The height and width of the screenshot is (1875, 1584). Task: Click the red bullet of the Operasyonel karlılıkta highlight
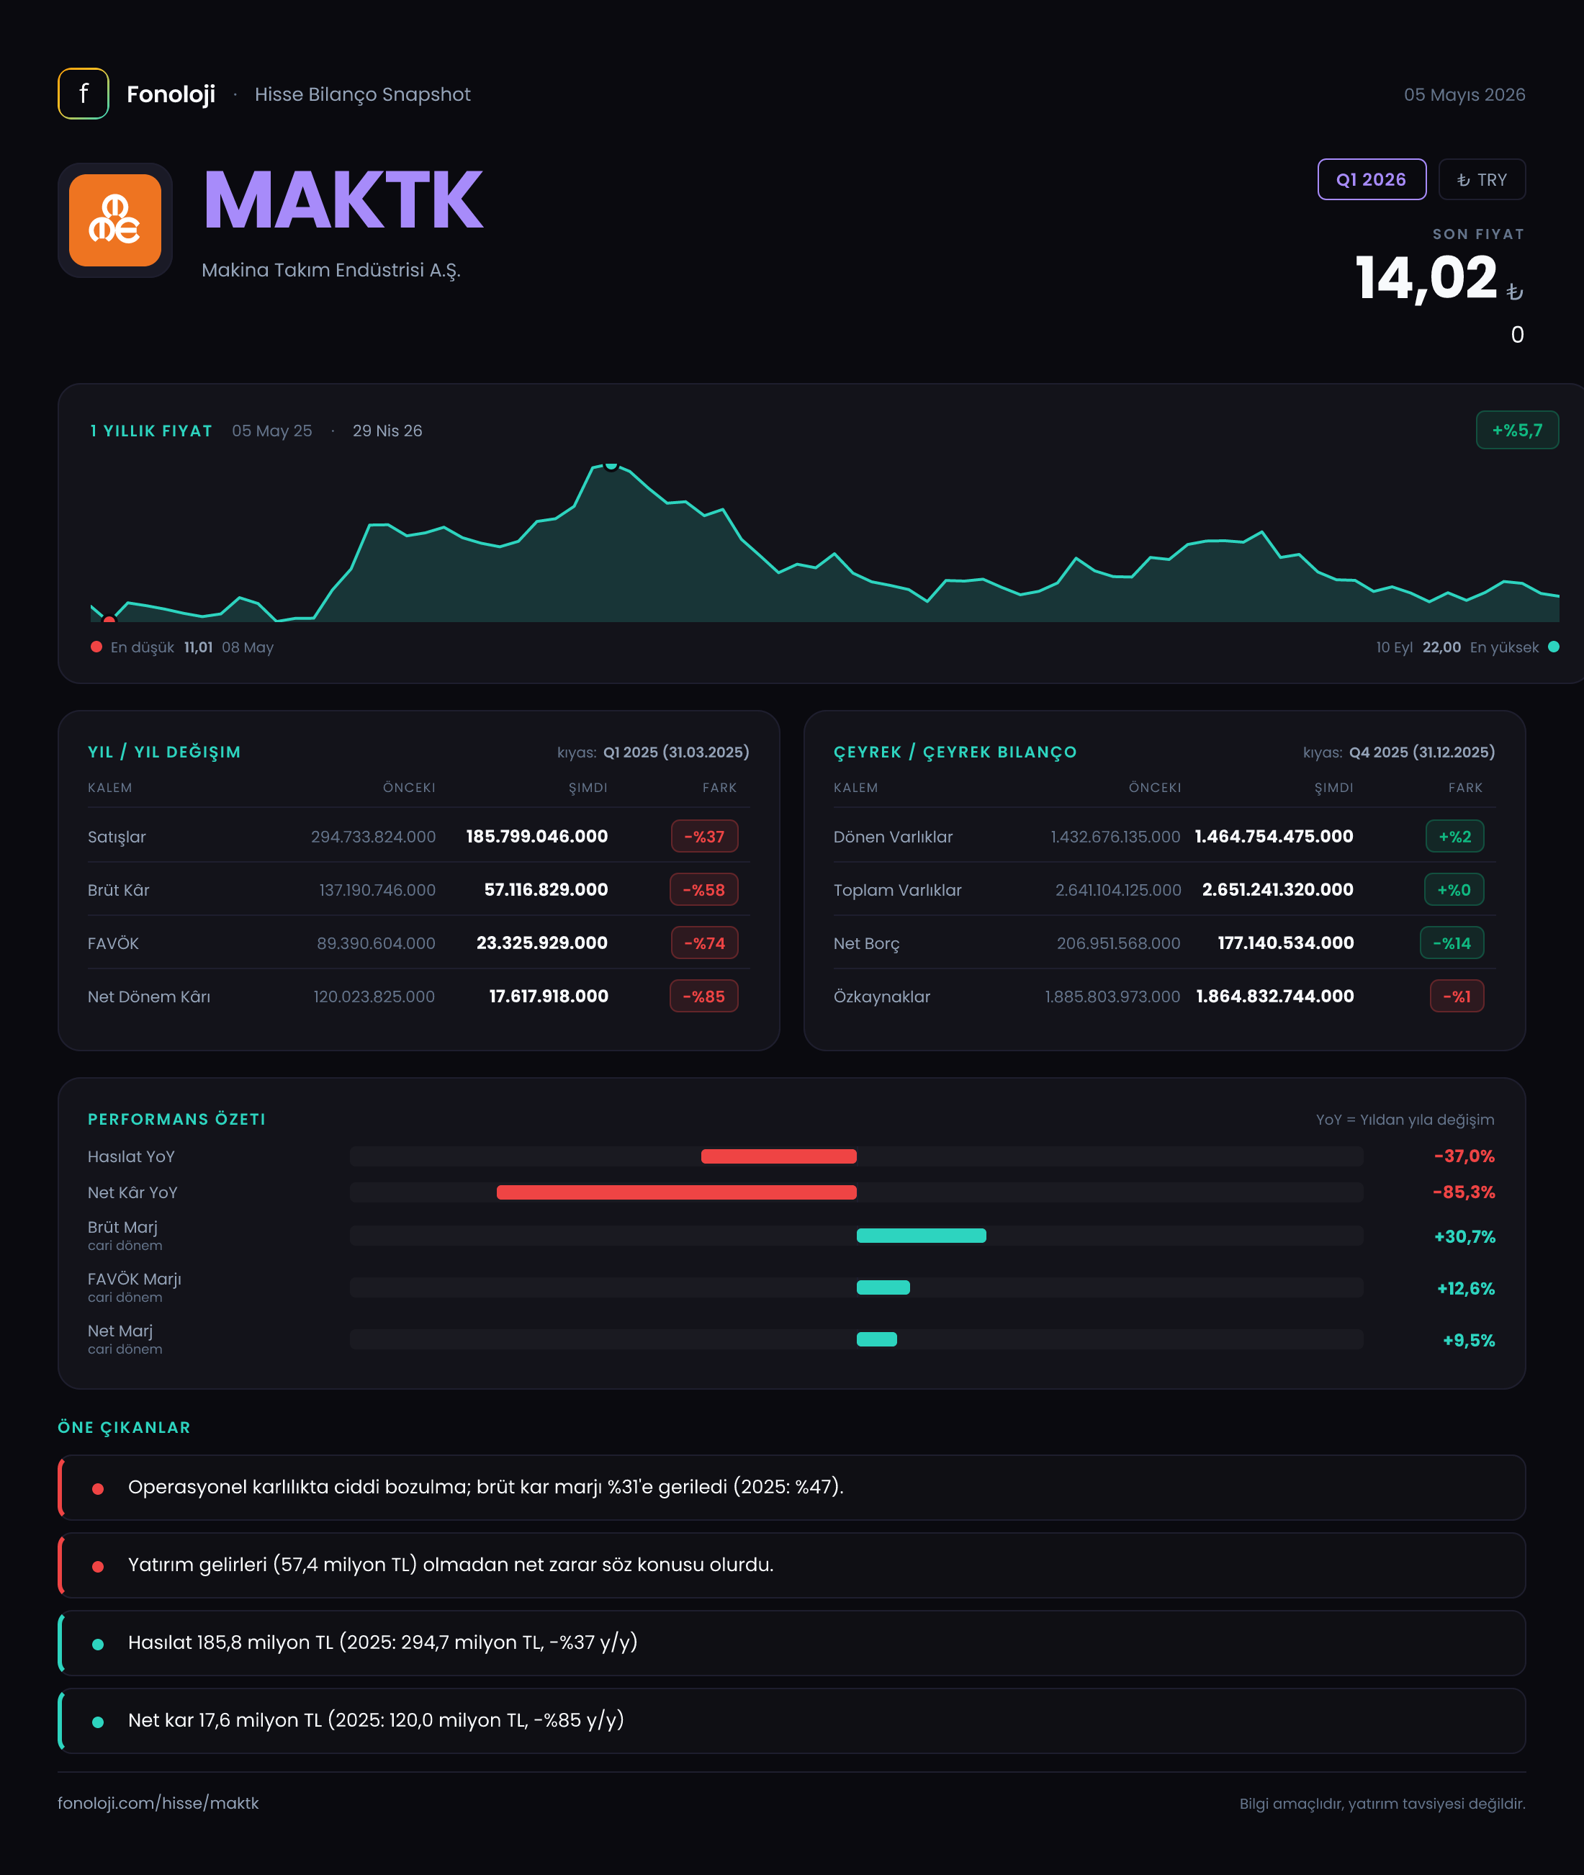98,1488
